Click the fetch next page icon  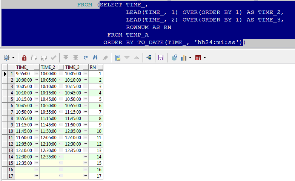tap(66, 58)
